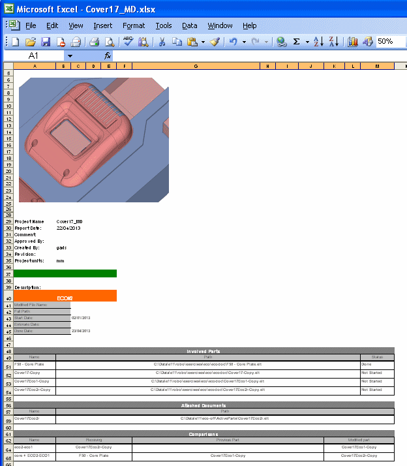Open the Format menu

click(134, 25)
